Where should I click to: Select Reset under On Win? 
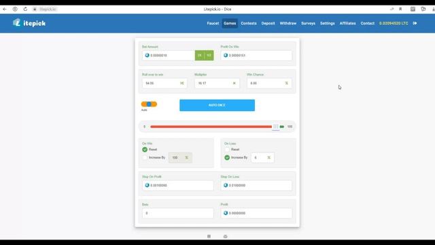coord(145,150)
